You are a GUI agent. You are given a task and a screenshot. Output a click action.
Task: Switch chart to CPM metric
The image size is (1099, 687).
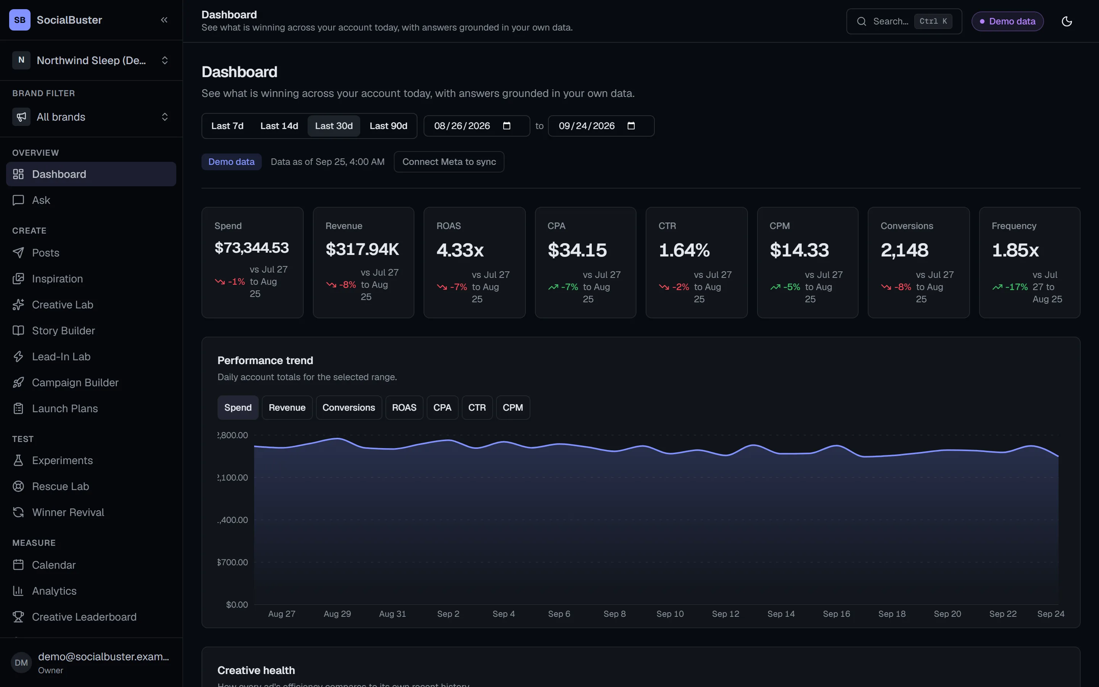(x=513, y=408)
